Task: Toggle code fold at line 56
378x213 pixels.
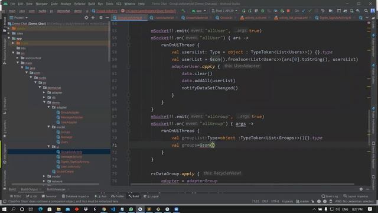Action: pyautogui.click(x=129, y=38)
